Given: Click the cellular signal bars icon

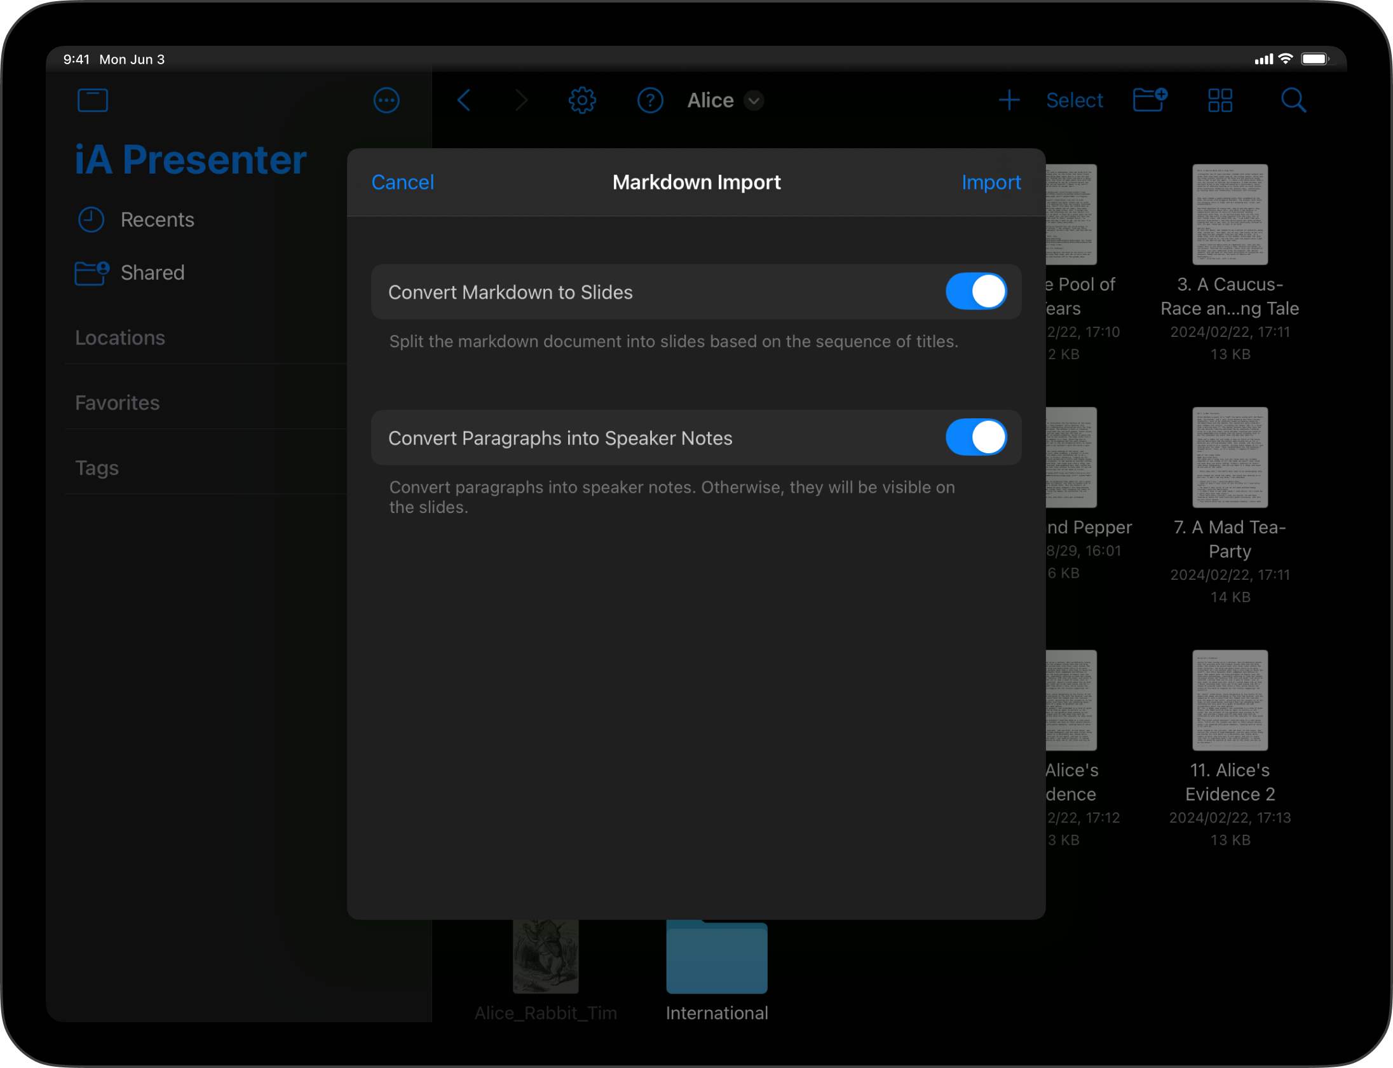Looking at the screenshot, I should [1264, 59].
